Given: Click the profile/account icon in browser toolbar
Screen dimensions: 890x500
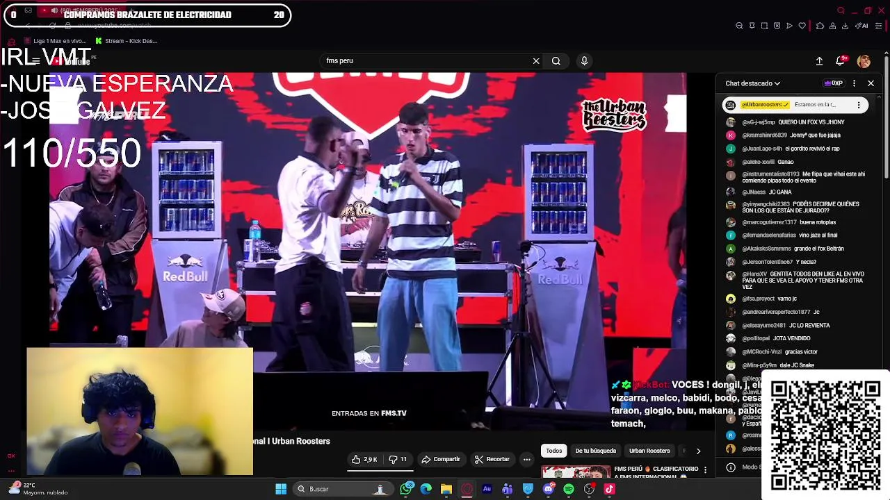Looking at the screenshot, I should (832, 26).
